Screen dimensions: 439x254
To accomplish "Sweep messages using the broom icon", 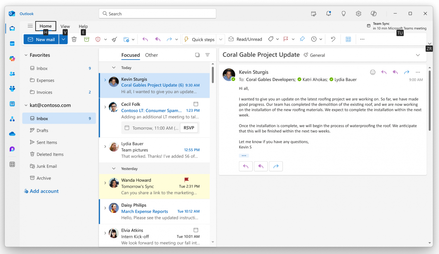I will (114, 39).
